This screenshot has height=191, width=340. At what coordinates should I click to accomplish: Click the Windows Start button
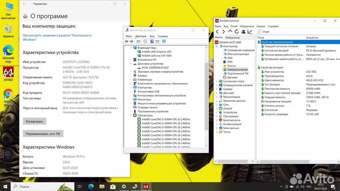tap(4, 187)
